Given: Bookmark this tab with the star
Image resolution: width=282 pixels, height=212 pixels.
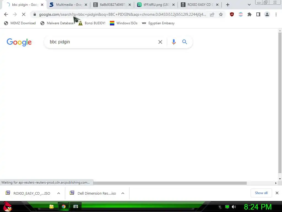Looking at the screenshot, I should 221,14.
